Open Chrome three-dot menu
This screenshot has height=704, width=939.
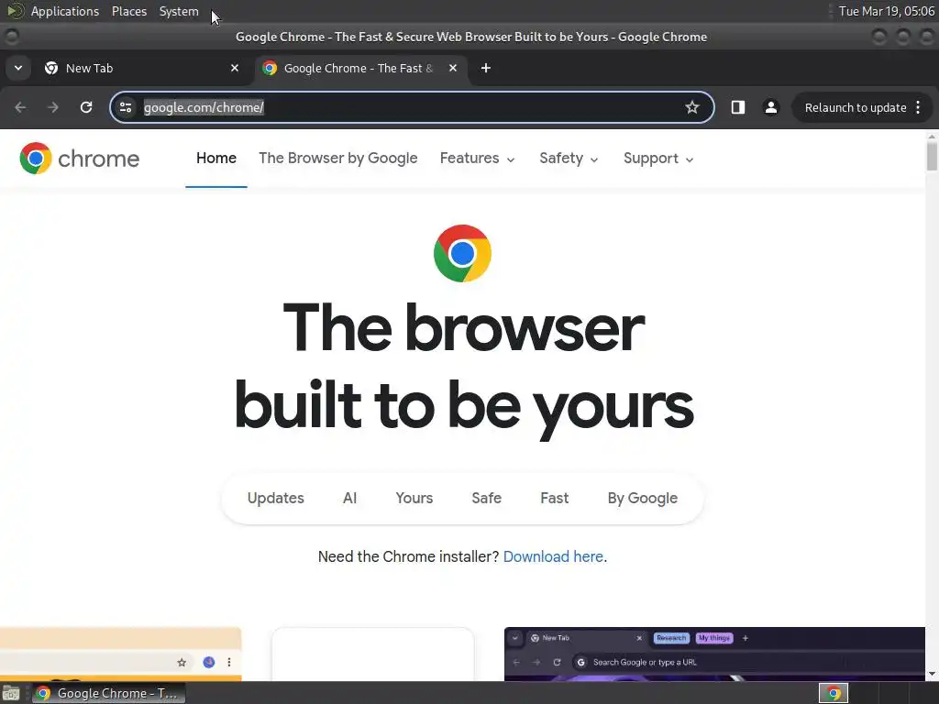918,107
